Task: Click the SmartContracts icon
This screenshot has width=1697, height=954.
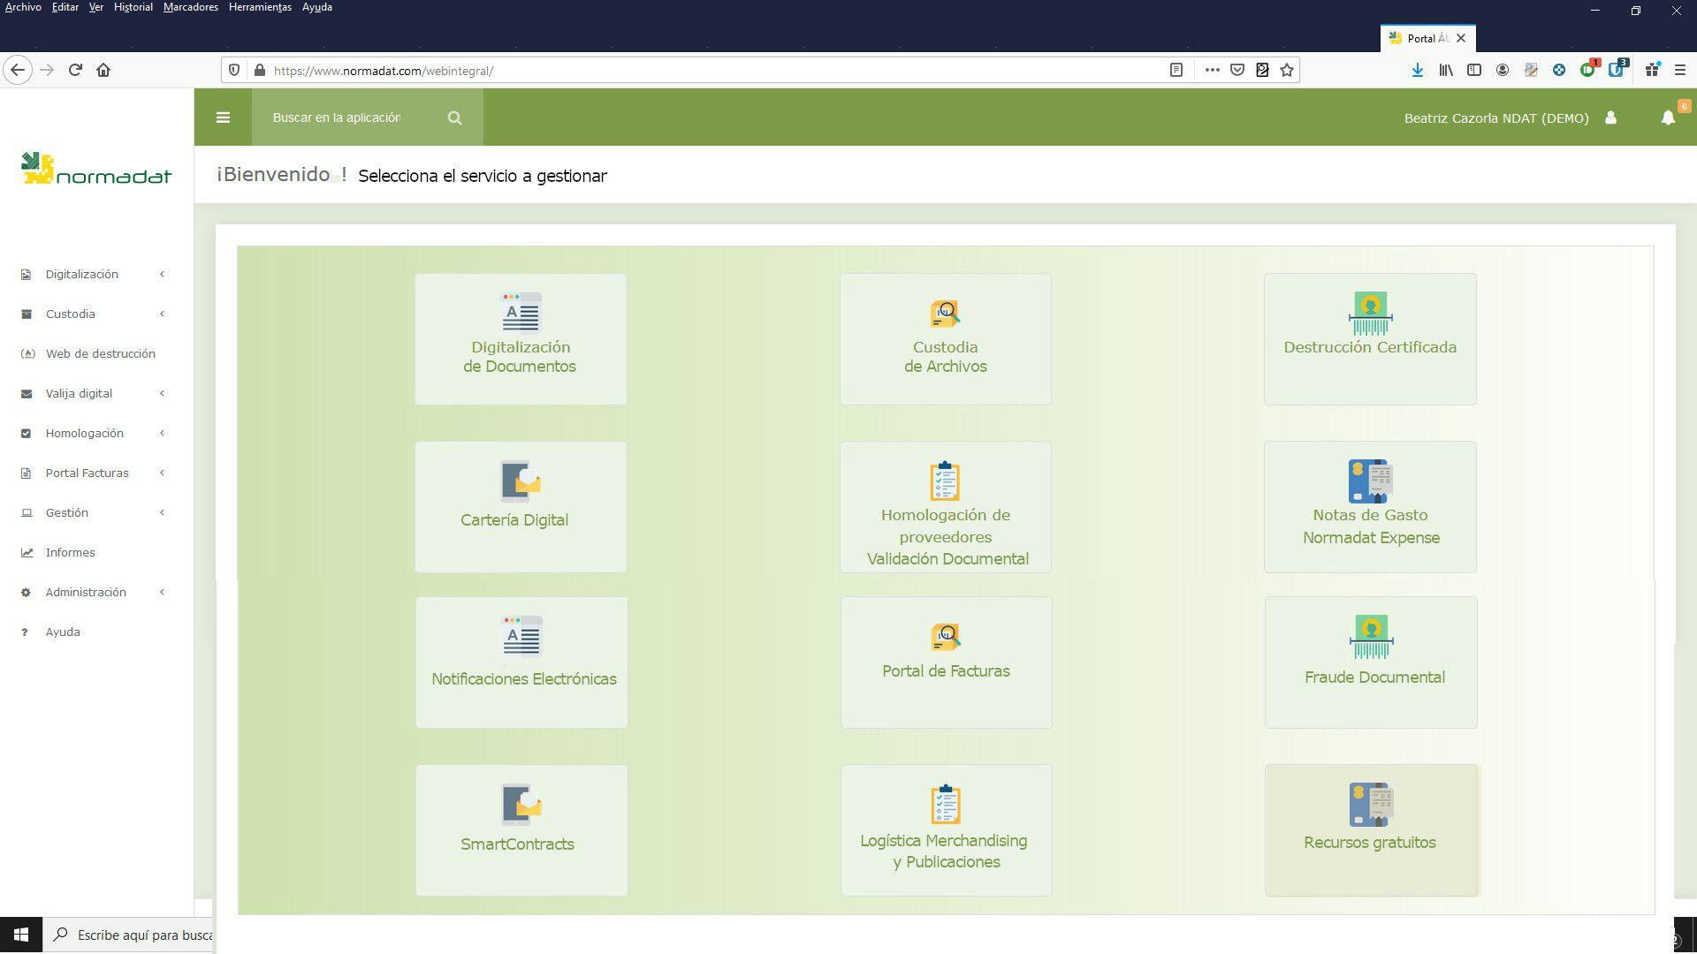Action: point(521,805)
